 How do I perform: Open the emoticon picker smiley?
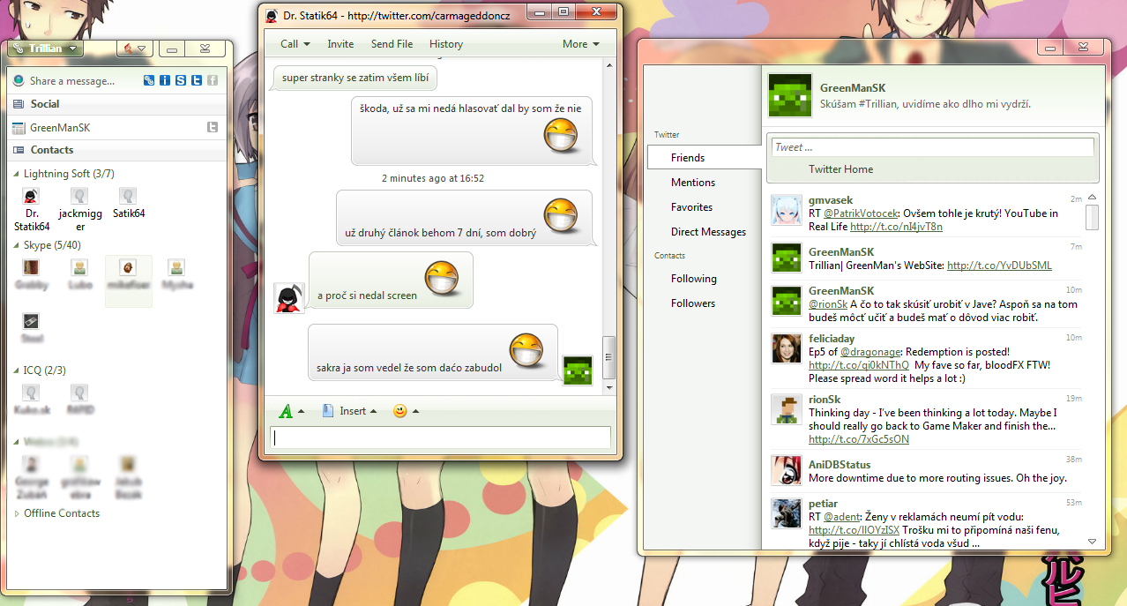(406, 411)
